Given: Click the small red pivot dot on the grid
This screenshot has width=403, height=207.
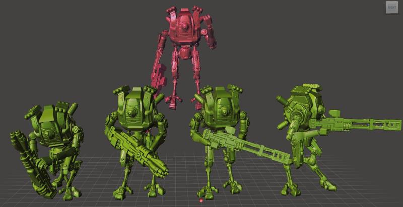Looking at the screenshot, I should [201, 200].
